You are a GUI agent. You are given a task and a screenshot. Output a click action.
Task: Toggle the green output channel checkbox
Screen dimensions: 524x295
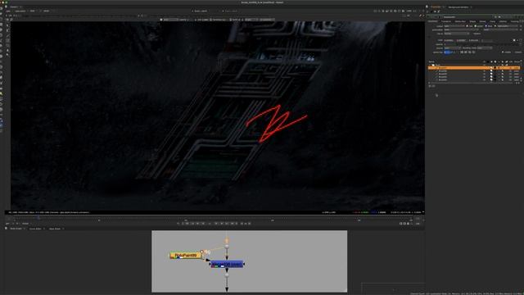(x=475, y=26)
